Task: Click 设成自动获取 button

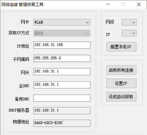Action: pos(121,97)
